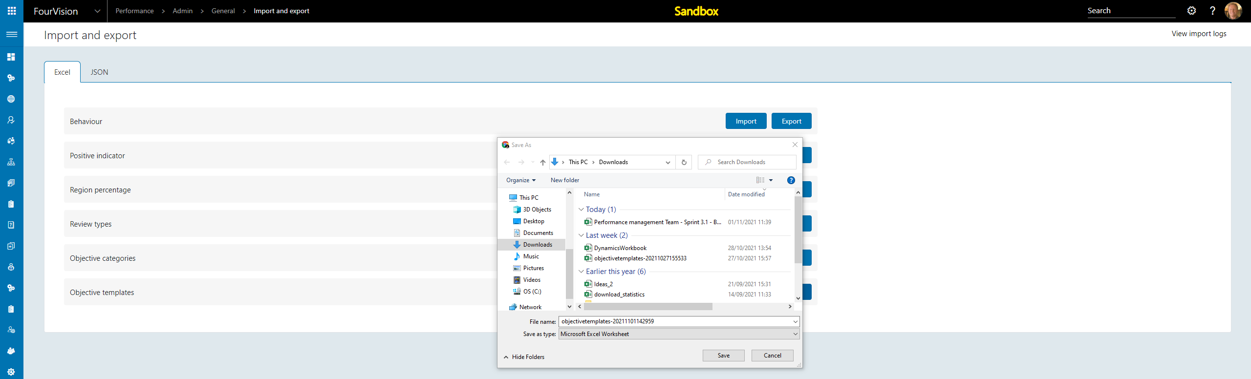1251x379 pixels.
Task: Go to Performance breadcrumb
Action: [x=134, y=11]
